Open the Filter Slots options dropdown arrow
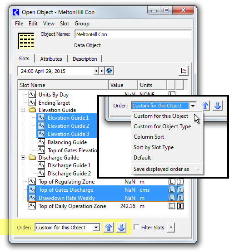 (171, 227)
